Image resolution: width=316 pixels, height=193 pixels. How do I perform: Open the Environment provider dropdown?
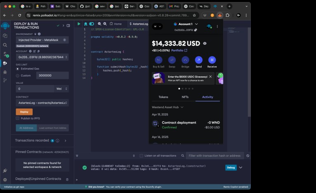click(42, 40)
